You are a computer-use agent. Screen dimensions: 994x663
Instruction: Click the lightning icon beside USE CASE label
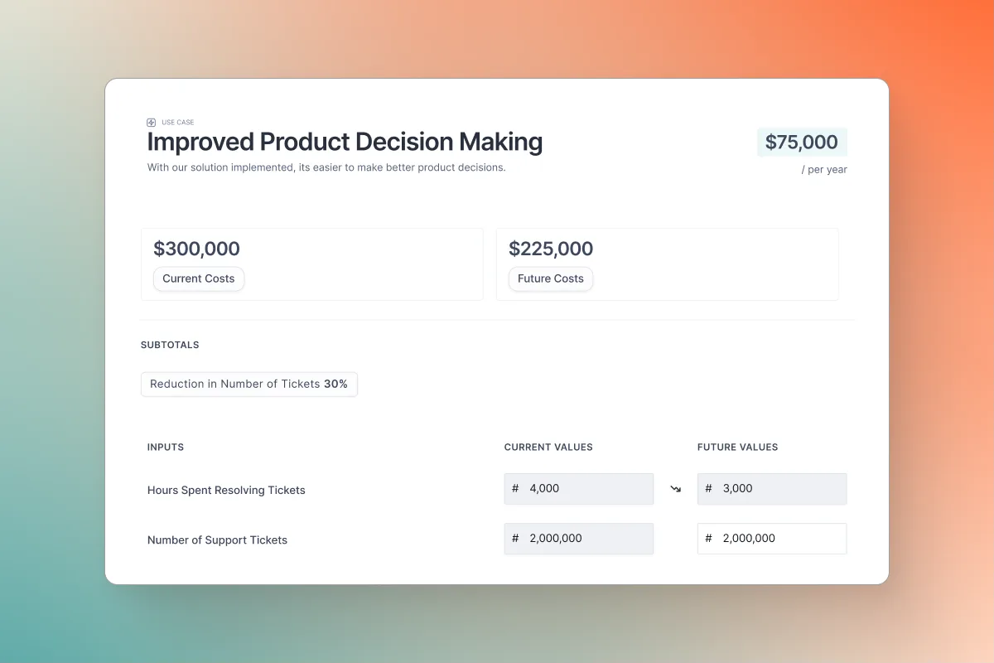point(152,122)
